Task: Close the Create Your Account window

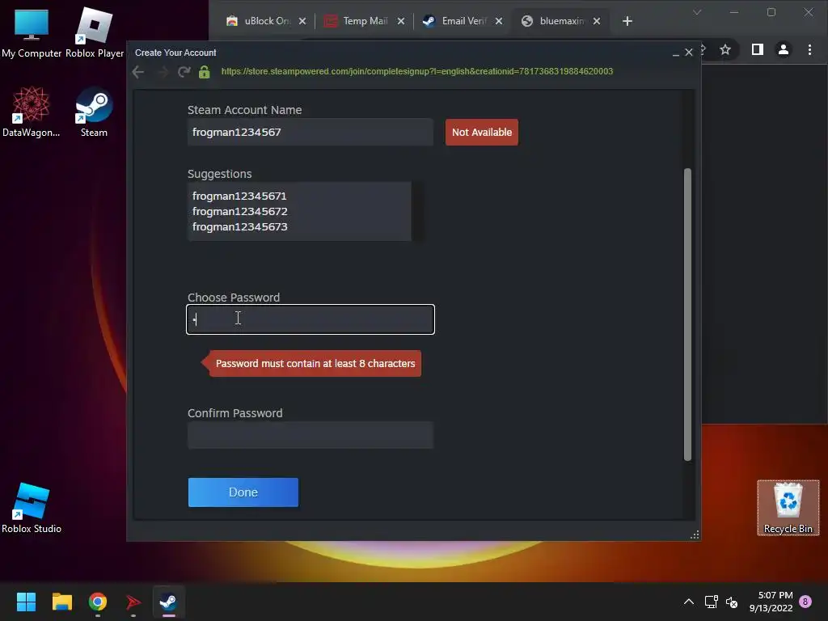Action: [x=689, y=53]
